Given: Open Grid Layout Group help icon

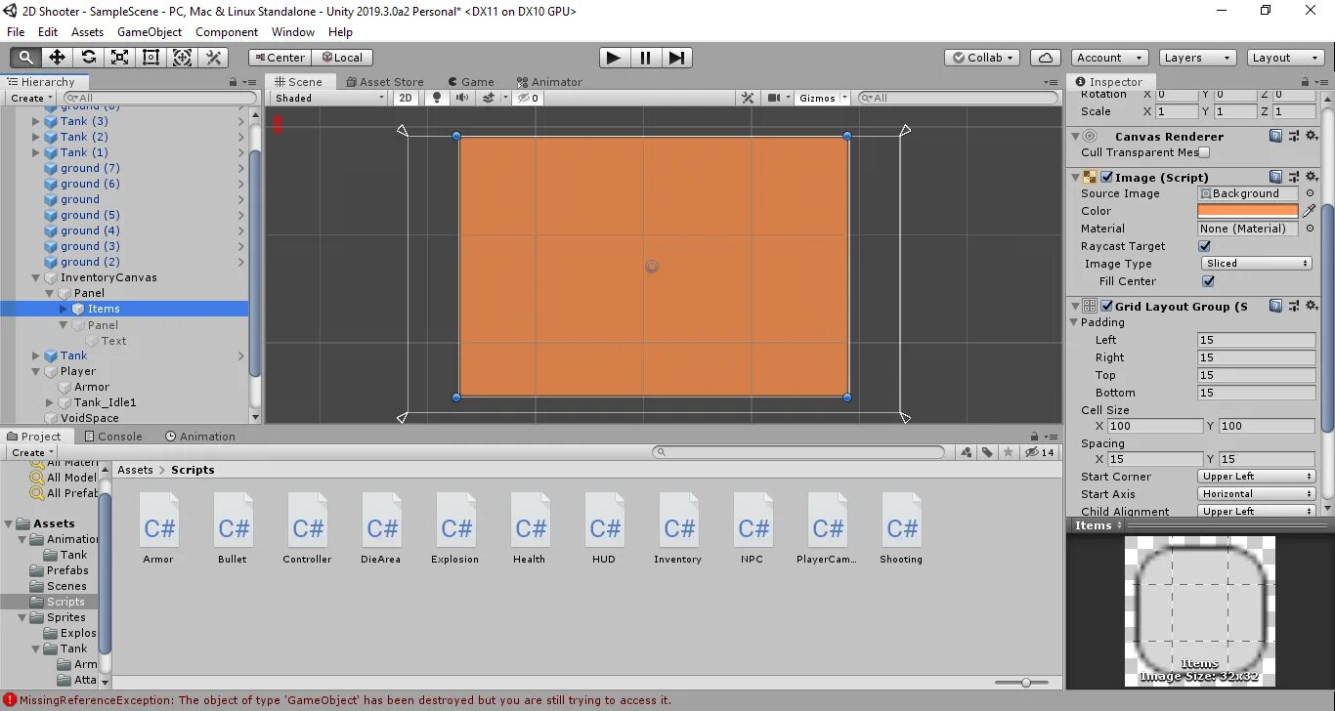Looking at the screenshot, I should click(x=1275, y=306).
